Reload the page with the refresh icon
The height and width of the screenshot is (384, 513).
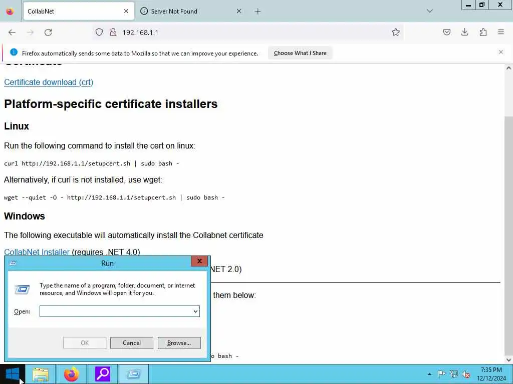click(x=48, y=32)
